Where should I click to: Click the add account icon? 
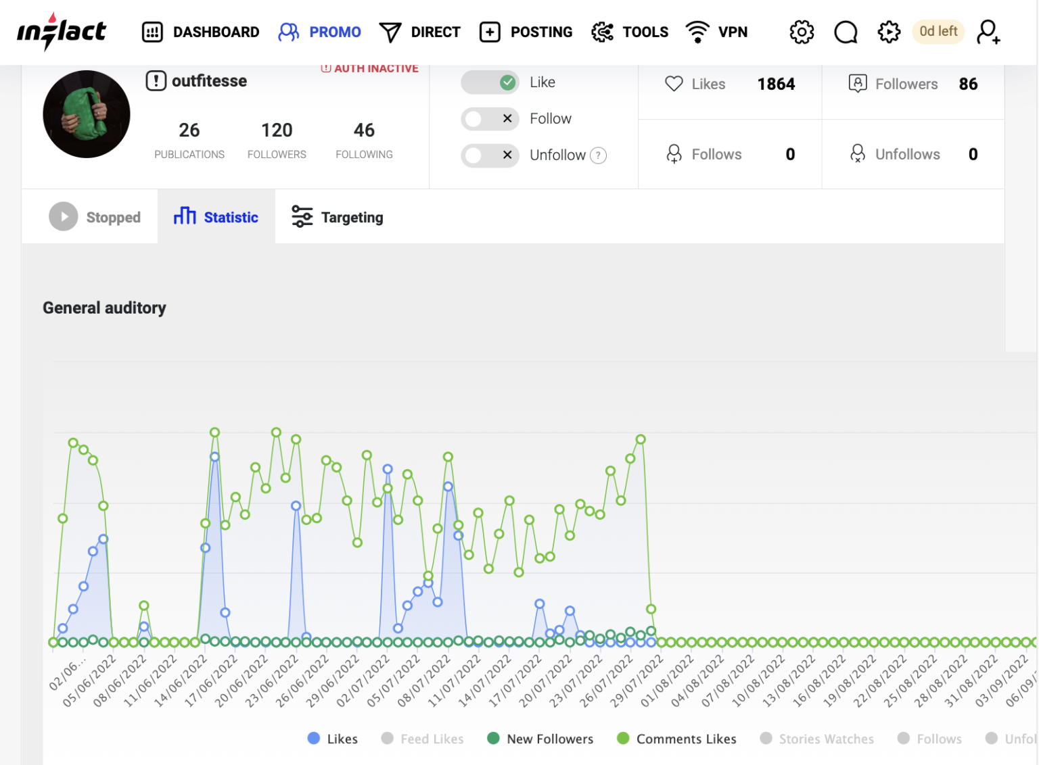click(988, 32)
